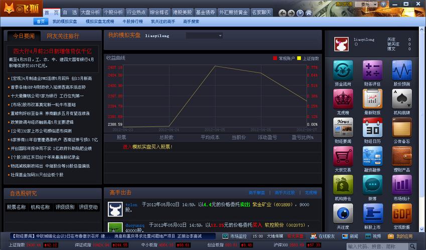Viewport: 426px width, 250px height.
Task: Select the 大盘分析 main tab
Action: pos(90,12)
